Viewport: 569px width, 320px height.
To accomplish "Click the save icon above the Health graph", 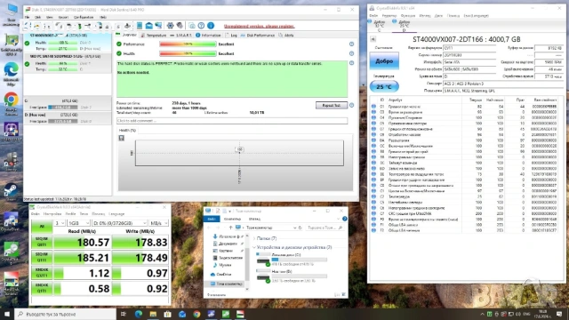I will pyautogui.click(x=122, y=138).
